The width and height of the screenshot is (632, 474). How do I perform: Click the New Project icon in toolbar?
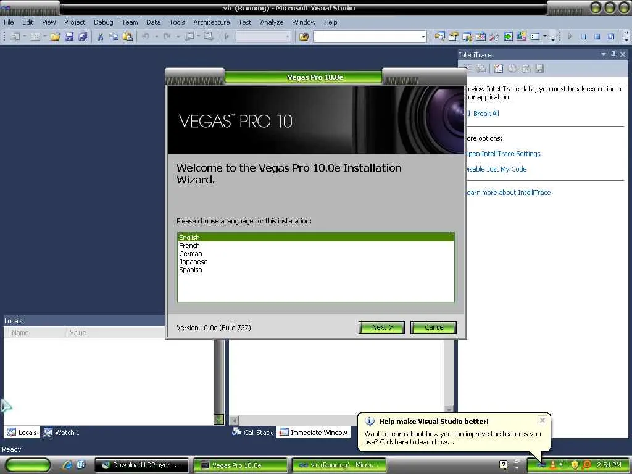(15, 36)
